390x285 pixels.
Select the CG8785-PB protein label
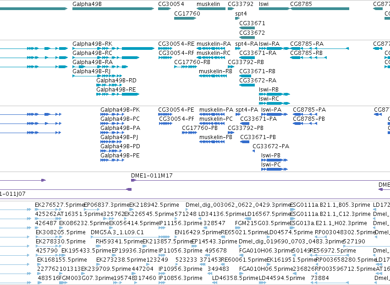point(309,119)
